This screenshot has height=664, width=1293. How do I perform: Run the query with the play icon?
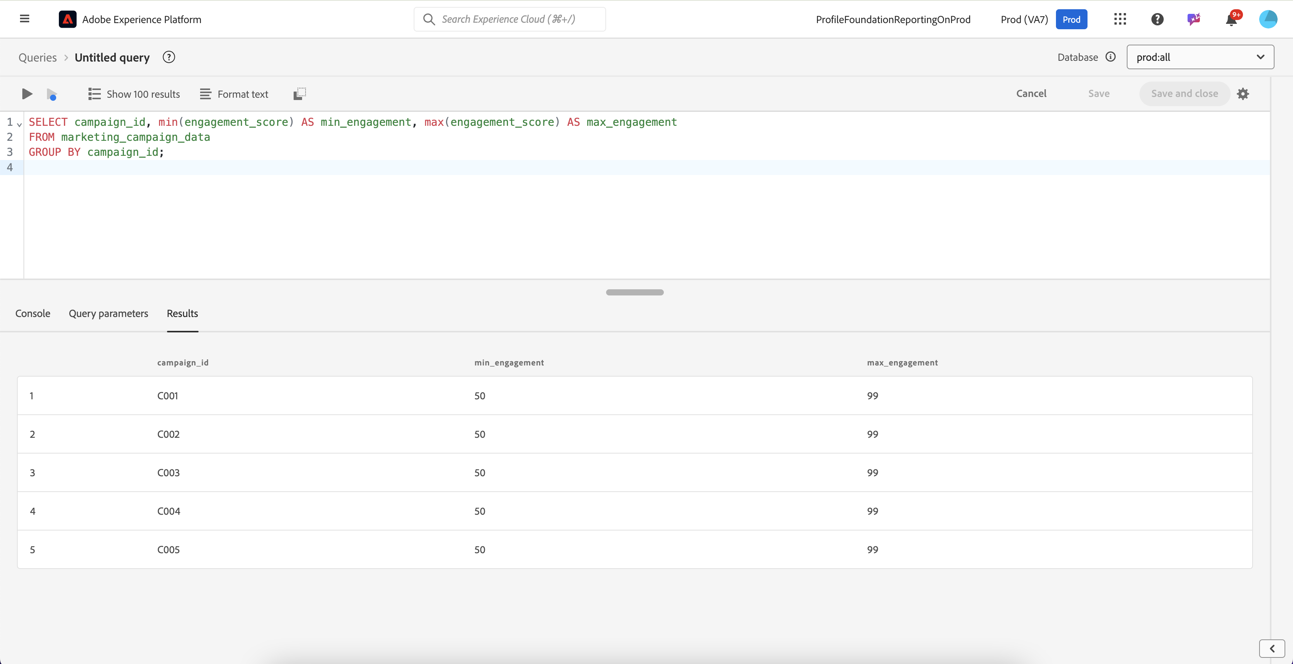(x=27, y=94)
